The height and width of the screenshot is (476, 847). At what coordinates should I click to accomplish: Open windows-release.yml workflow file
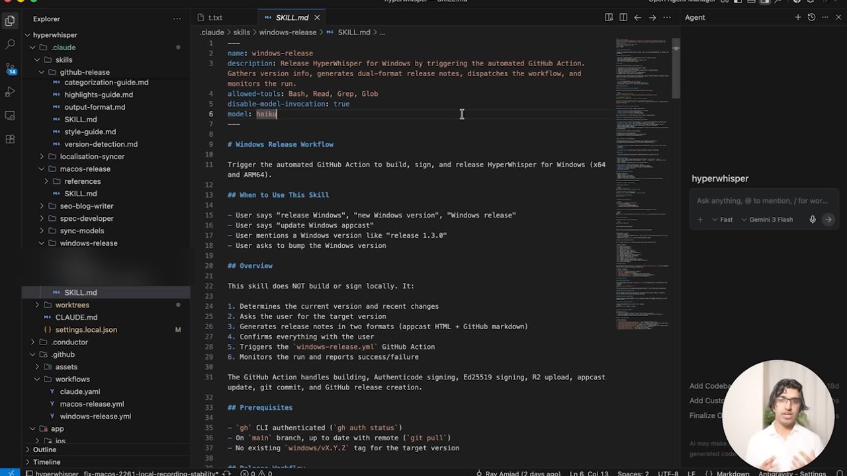[95, 416]
